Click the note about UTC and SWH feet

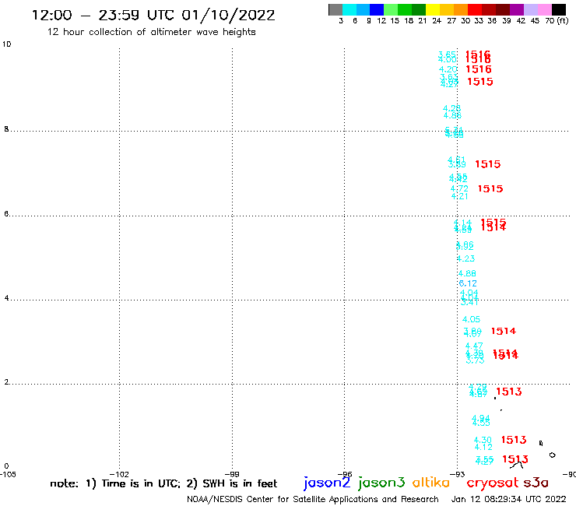(163, 483)
